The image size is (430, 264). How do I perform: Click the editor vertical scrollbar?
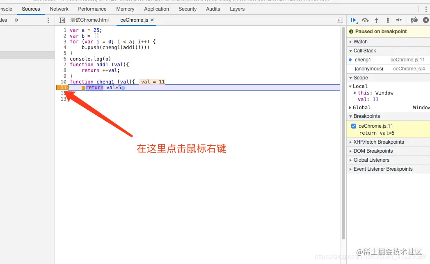[343, 133]
